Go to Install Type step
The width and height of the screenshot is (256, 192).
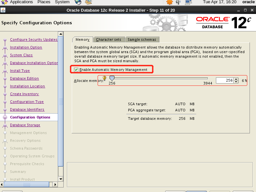coord(20,71)
